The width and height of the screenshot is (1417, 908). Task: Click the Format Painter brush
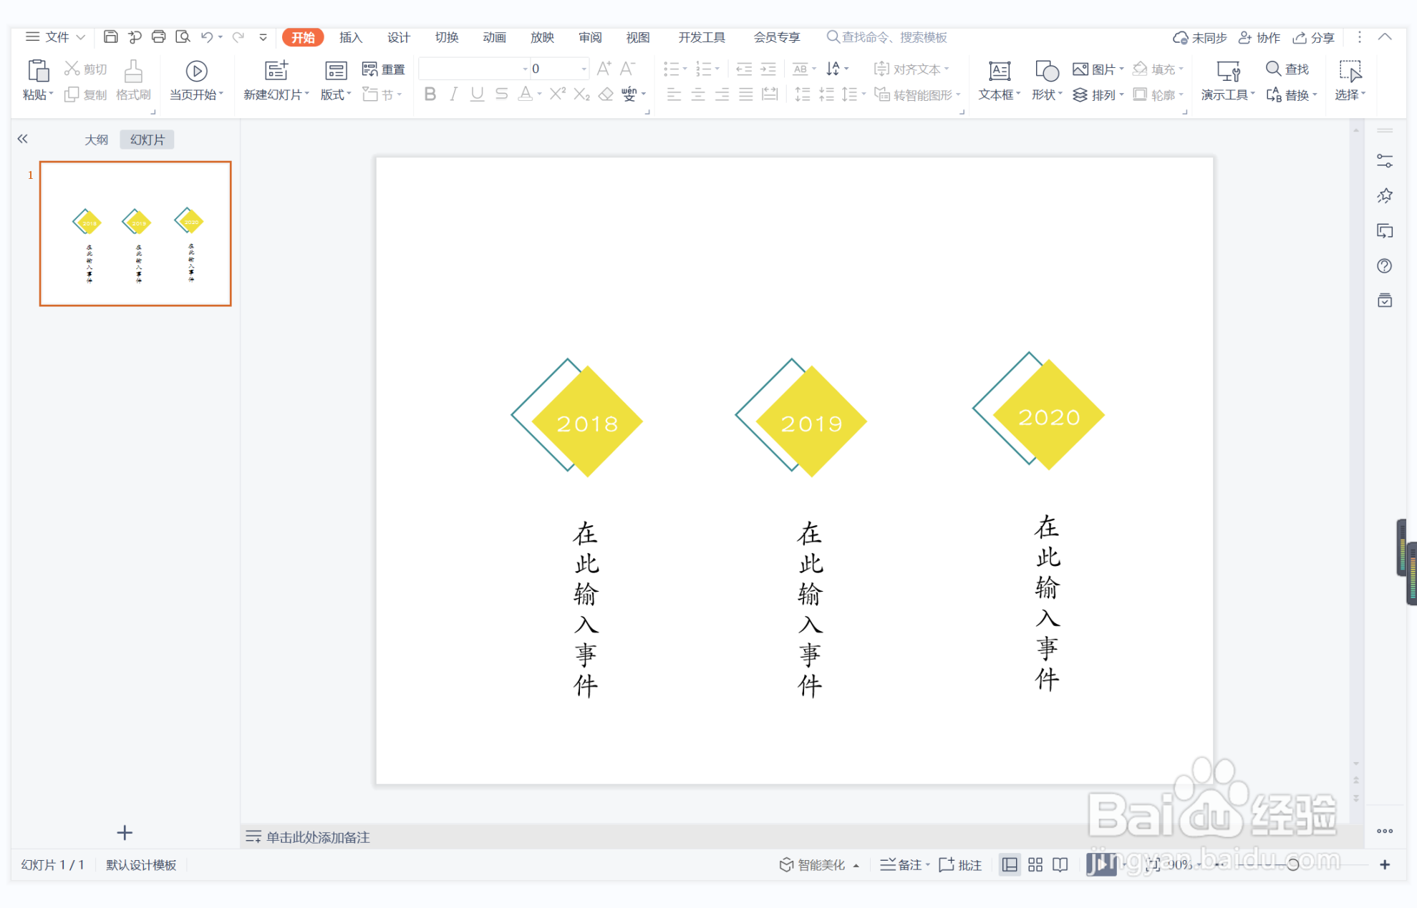point(133,71)
